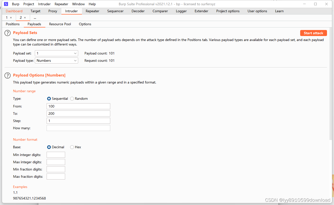Click the How many input field
This screenshot has width=334, height=205.
point(78,128)
